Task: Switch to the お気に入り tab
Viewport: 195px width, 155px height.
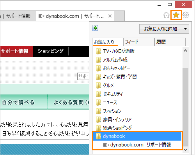Action: [x=107, y=42]
